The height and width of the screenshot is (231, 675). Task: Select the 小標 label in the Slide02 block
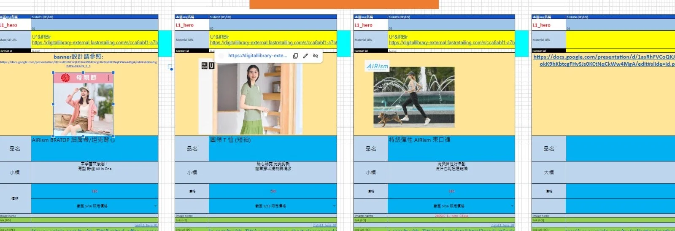192,172
